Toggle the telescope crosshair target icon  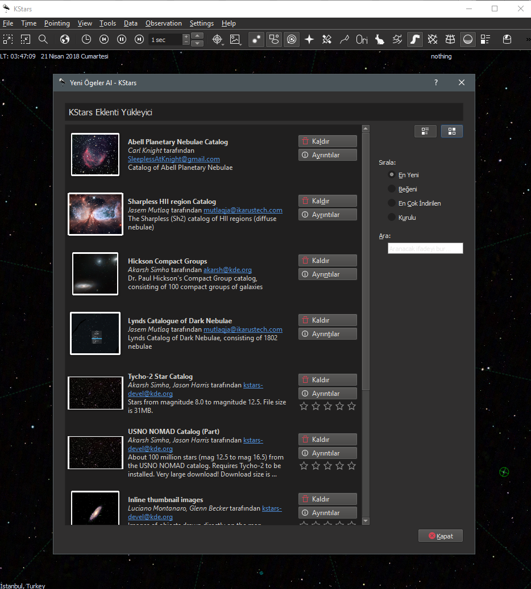click(217, 39)
